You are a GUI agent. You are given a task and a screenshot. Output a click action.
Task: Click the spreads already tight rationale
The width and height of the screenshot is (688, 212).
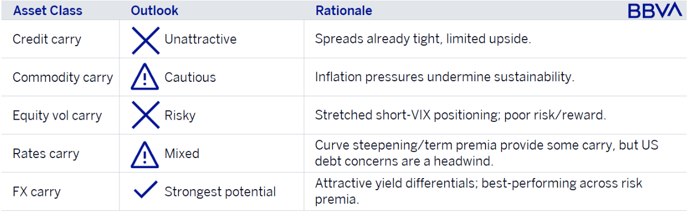click(x=423, y=40)
